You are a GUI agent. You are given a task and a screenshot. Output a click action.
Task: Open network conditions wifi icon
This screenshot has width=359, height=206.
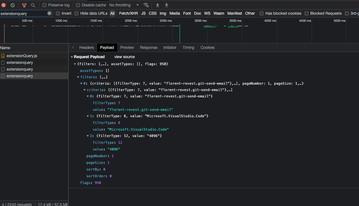point(146,5)
